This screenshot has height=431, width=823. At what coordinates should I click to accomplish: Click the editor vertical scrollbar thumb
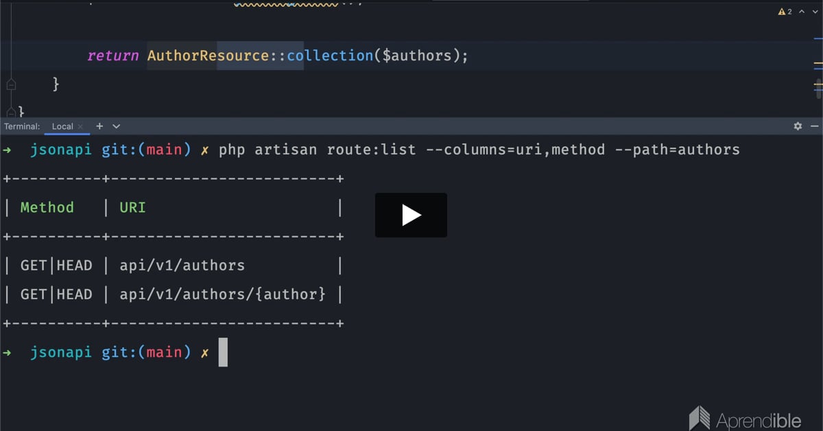(x=818, y=89)
